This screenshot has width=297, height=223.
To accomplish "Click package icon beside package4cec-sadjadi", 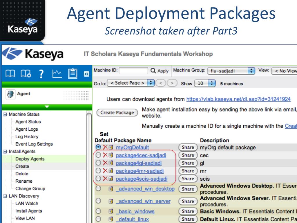I will tap(111, 155).
